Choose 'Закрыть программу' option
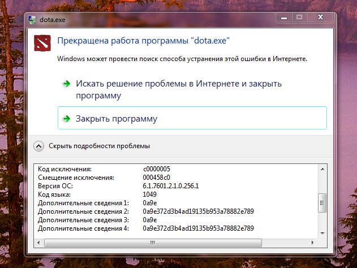 coord(192,118)
